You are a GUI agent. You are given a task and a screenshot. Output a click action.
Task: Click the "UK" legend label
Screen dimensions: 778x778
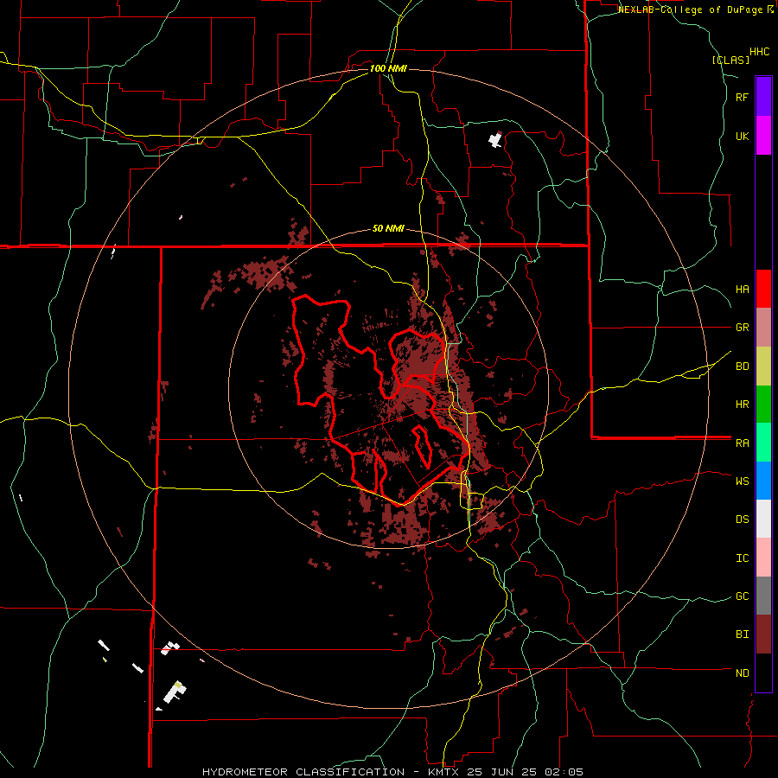742,136
